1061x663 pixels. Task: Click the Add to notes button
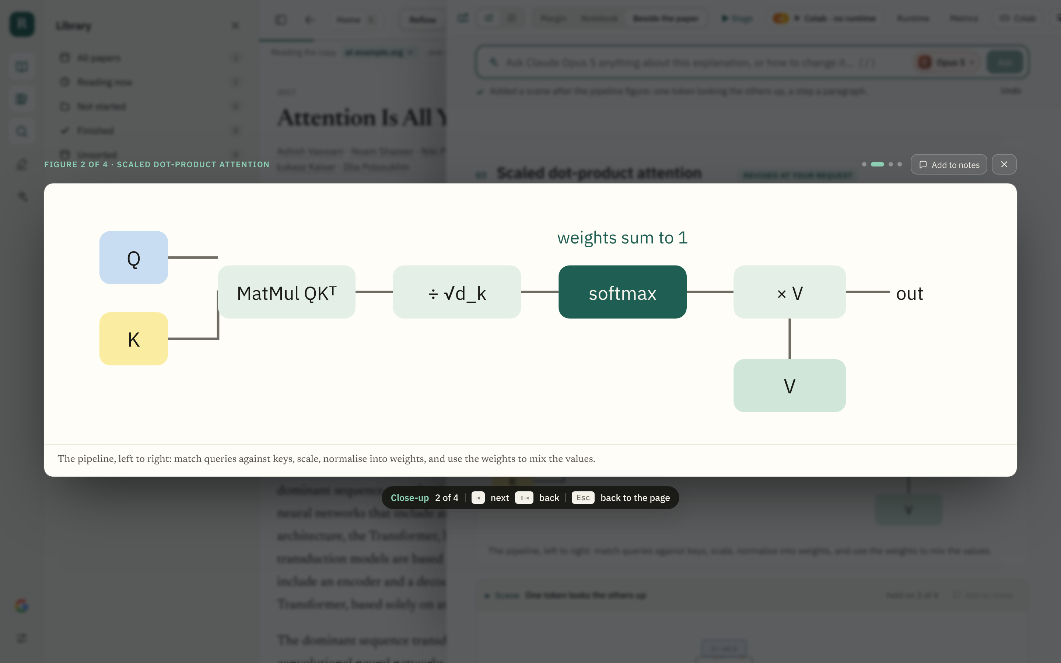point(949,164)
